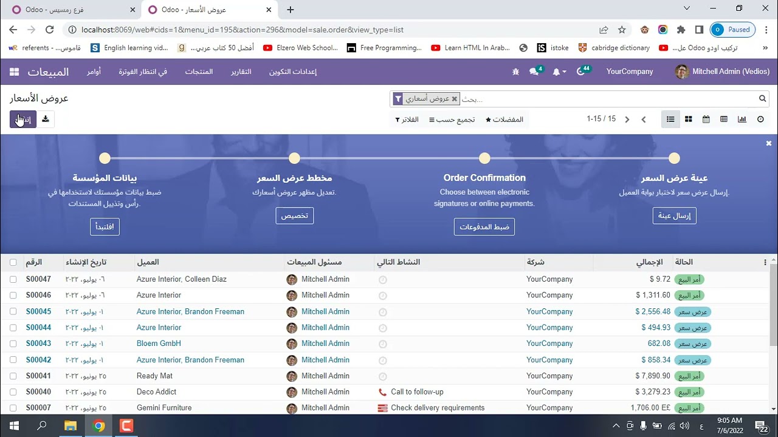Tick the checkbox for order S00043

click(13, 344)
